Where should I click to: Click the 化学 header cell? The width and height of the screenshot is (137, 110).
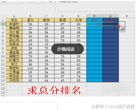point(78,20)
